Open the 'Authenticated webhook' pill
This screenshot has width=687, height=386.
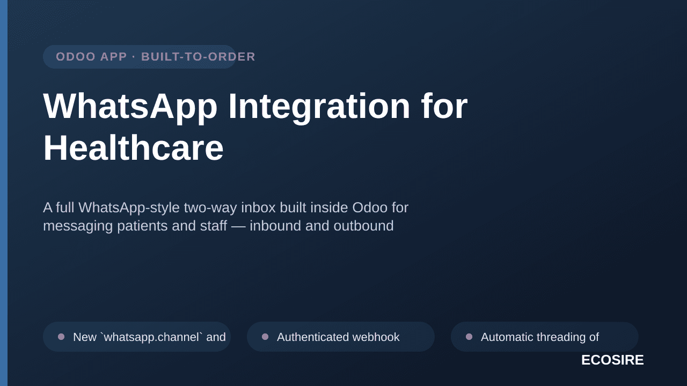coord(341,337)
